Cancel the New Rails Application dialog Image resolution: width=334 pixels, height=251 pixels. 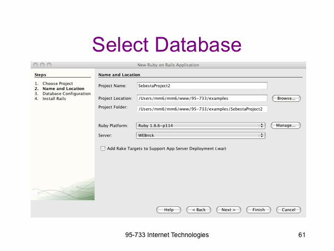289,210
